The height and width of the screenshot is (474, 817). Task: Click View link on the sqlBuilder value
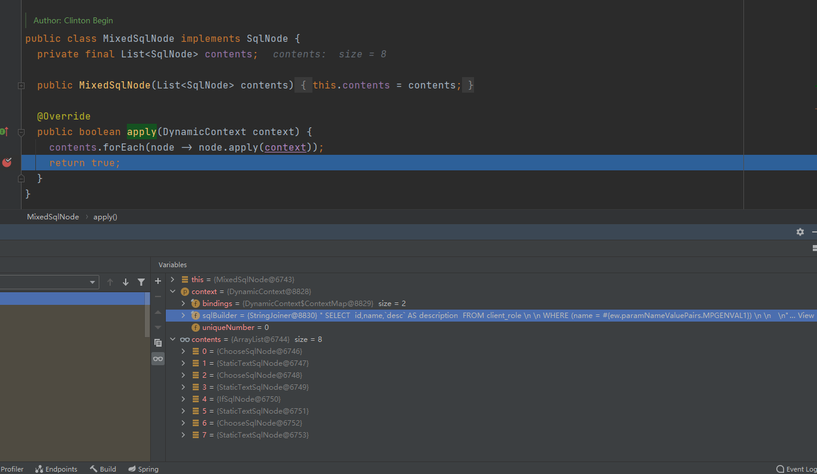806,315
